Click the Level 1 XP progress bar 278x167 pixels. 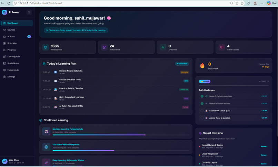coord(234,86)
